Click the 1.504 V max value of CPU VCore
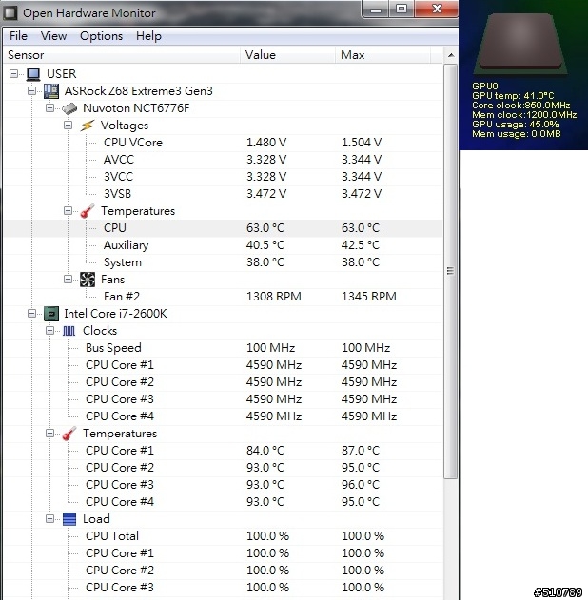This screenshot has height=600, width=588. [362, 143]
